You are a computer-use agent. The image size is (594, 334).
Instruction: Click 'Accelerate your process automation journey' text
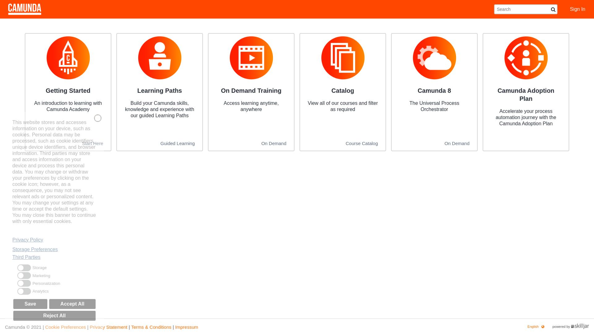[526, 118]
